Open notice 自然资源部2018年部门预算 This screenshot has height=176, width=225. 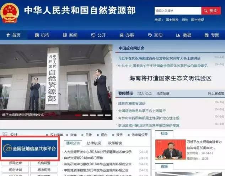84,158
